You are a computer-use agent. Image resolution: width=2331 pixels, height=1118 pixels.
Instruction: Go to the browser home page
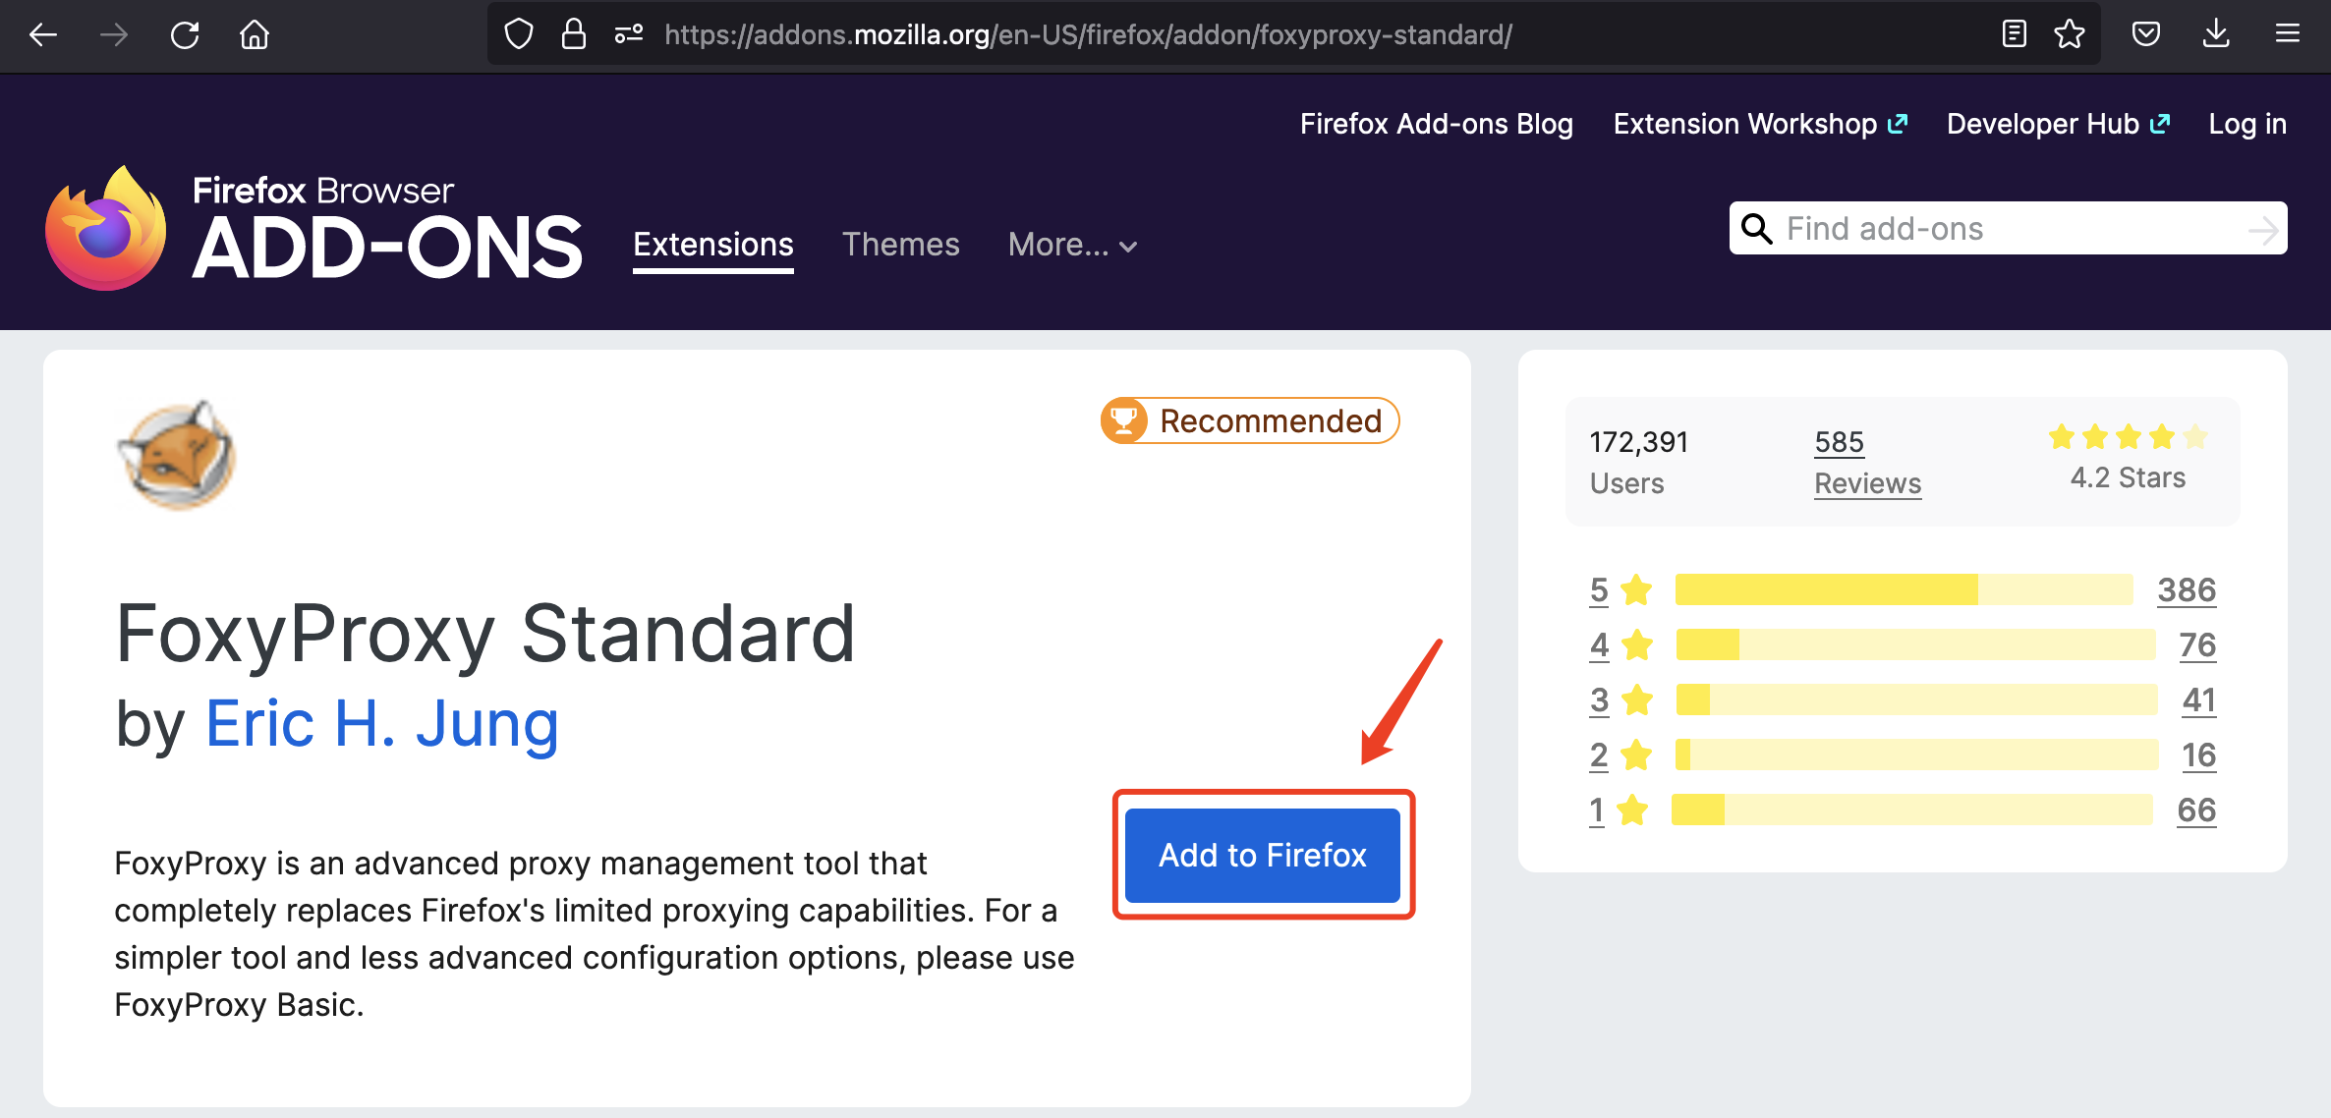255,35
